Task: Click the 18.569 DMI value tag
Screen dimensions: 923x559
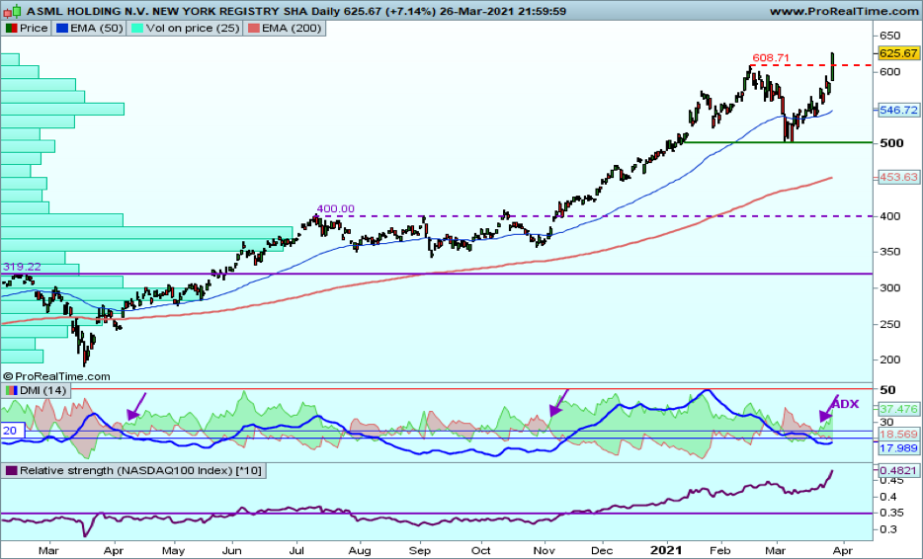Action: [x=898, y=435]
